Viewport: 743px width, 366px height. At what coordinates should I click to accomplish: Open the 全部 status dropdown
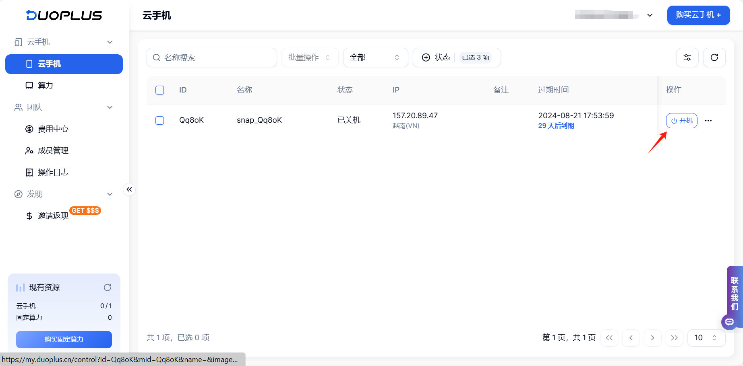375,57
